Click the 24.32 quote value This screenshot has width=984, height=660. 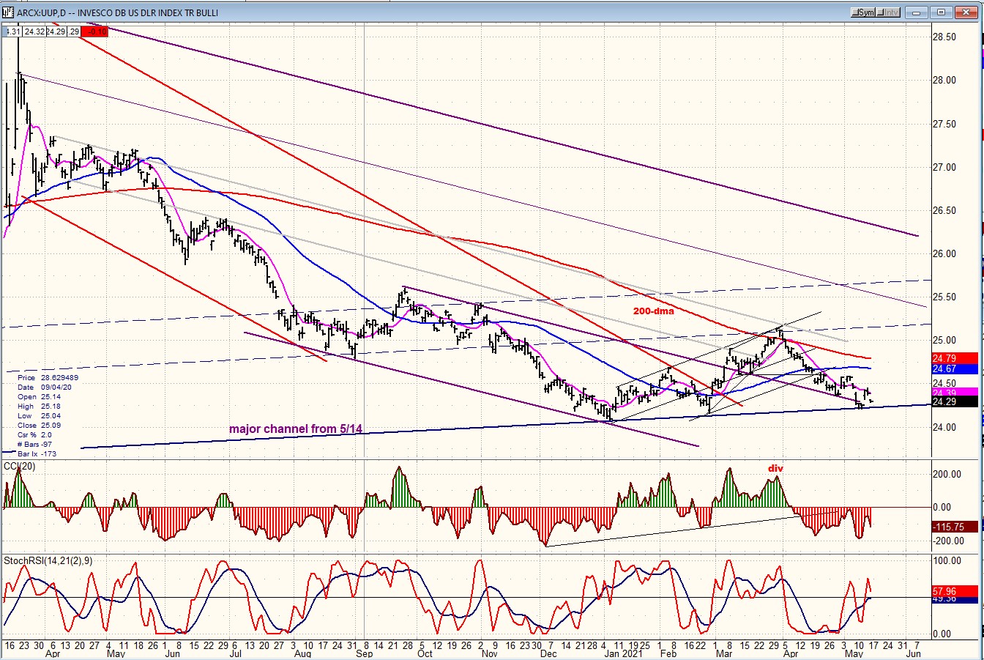34,31
